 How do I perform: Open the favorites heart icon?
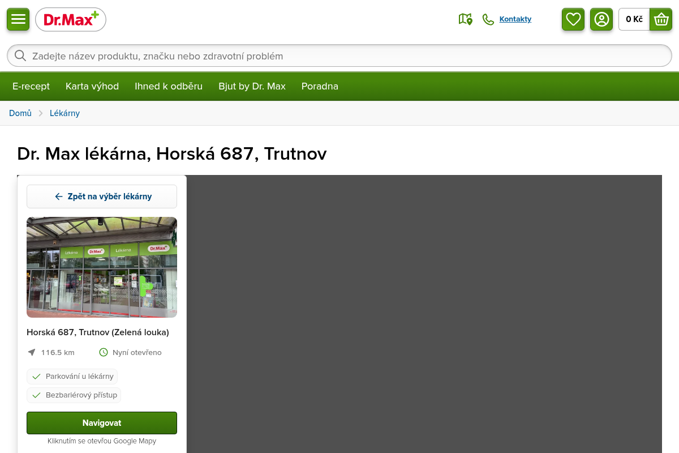click(573, 19)
